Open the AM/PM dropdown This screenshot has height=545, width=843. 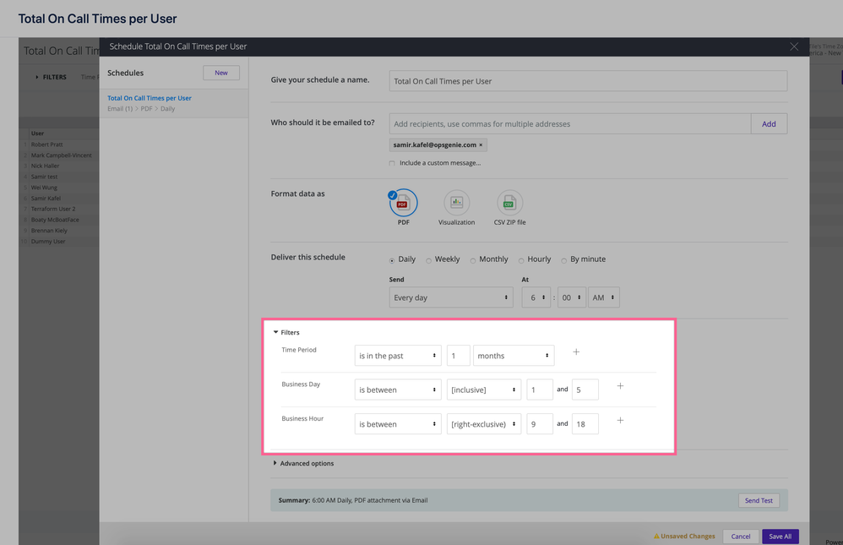(604, 297)
